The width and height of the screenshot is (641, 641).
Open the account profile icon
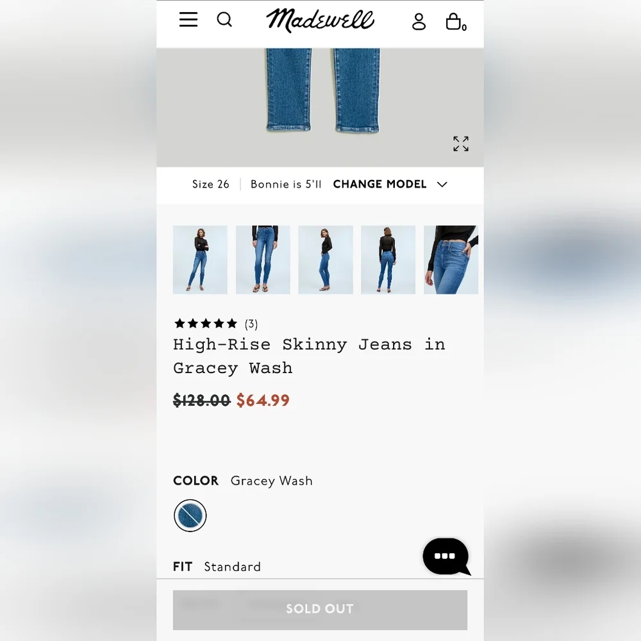(419, 21)
